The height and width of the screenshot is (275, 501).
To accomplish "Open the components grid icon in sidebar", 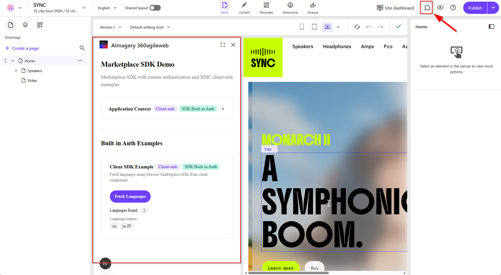I will pyautogui.click(x=40, y=25).
